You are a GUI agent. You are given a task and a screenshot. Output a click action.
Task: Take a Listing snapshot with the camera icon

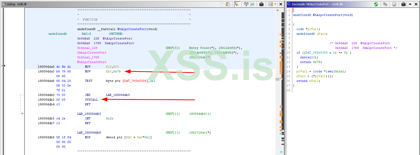261,4
